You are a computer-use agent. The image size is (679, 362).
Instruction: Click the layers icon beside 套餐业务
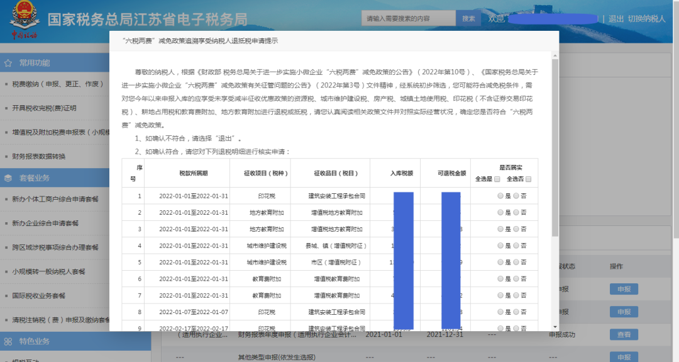coord(8,178)
